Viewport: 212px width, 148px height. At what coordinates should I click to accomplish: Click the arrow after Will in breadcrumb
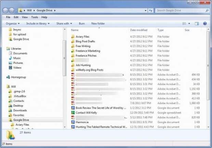34,11
